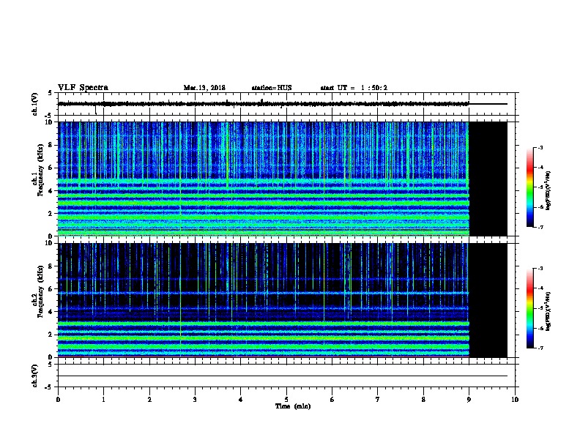Click the "ch.1(V)" vertical axis label
The height and width of the screenshot is (448, 580).
pos(34,104)
